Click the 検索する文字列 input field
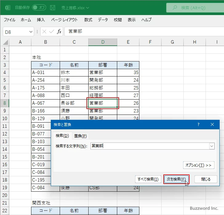The width and height of the screenshot is (224, 215). point(149,146)
